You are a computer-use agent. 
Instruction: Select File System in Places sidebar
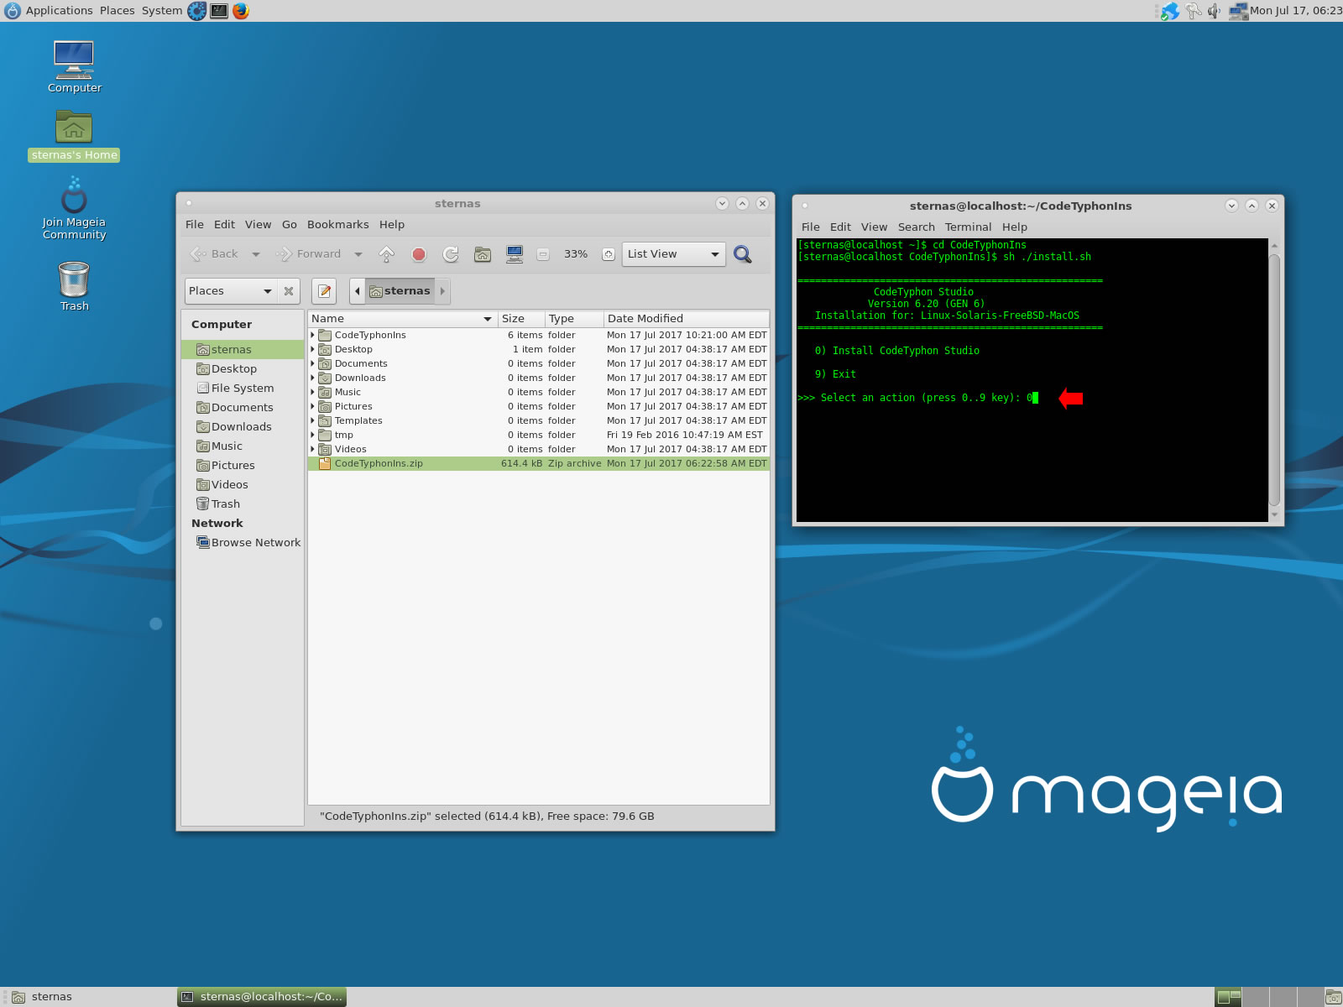tap(242, 389)
